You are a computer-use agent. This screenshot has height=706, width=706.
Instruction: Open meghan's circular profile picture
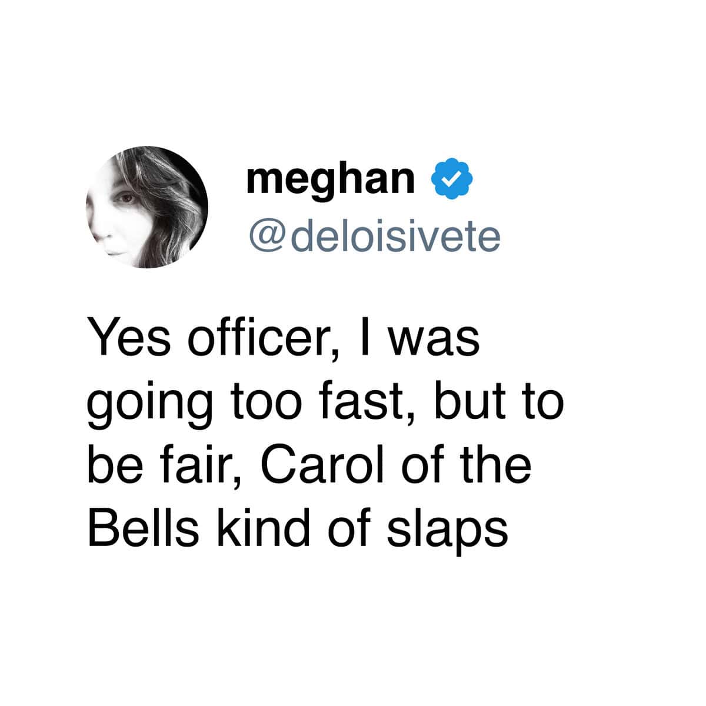click(x=148, y=207)
